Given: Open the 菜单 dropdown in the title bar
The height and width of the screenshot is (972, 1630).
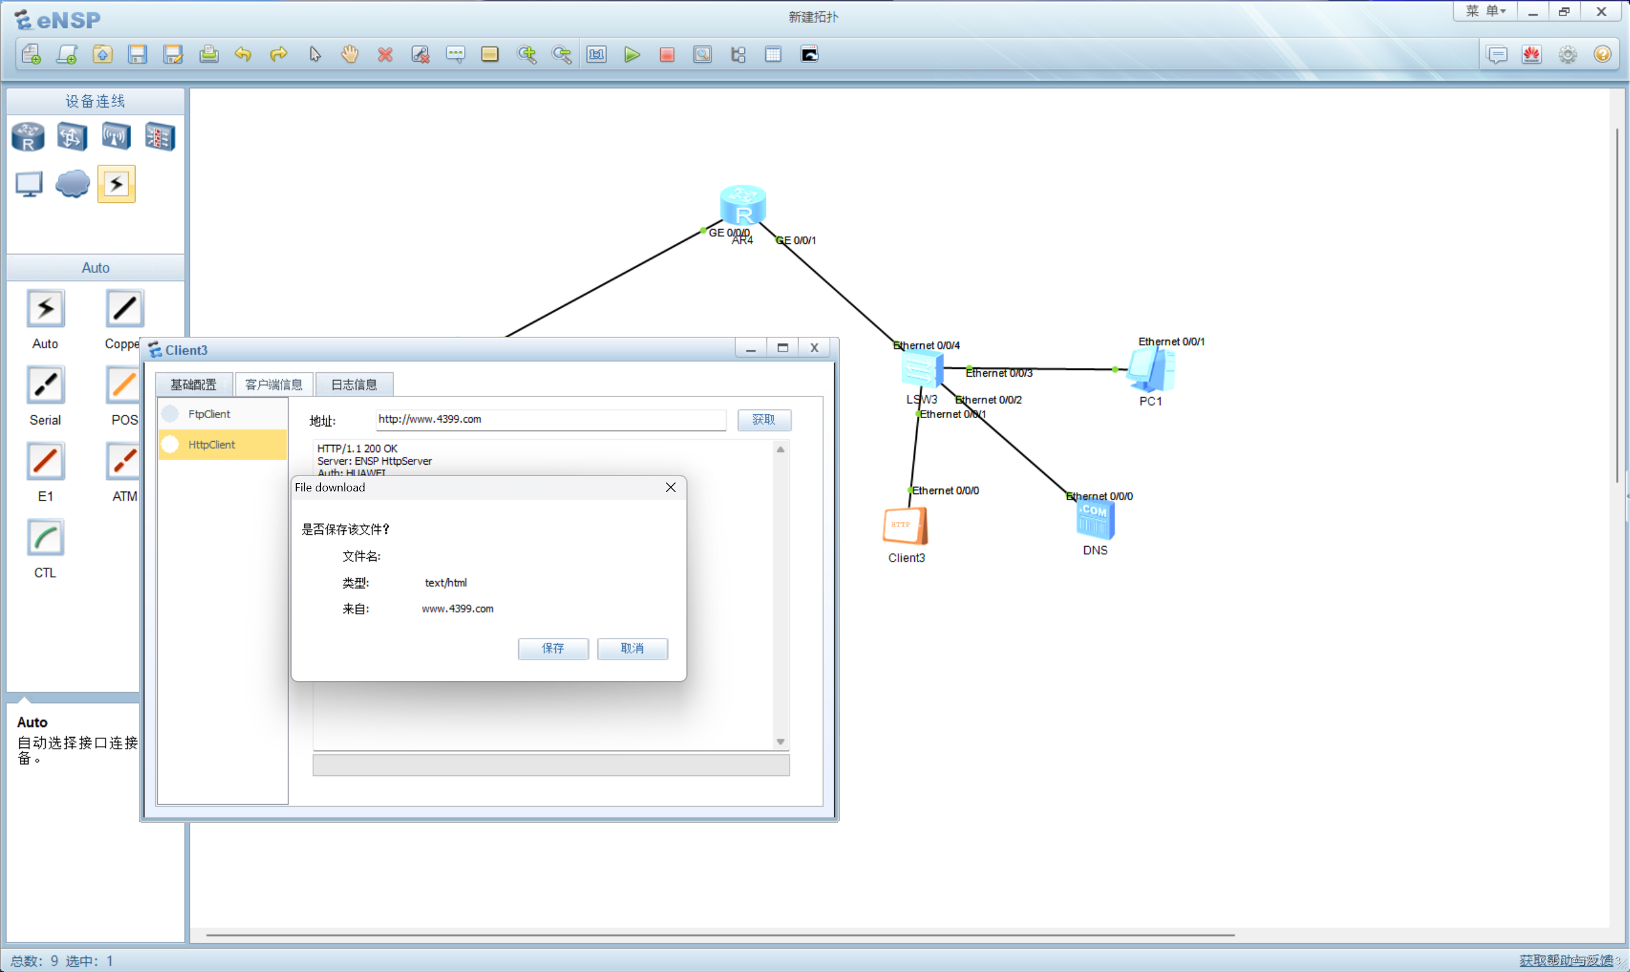Looking at the screenshot, I should 1486,11.
